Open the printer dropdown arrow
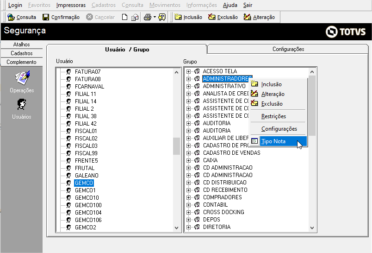The width and height of the screenshot is (372, 253). pos(155,17)
